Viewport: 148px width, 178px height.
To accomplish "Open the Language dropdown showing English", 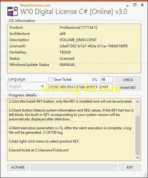I will pos(27,86).
